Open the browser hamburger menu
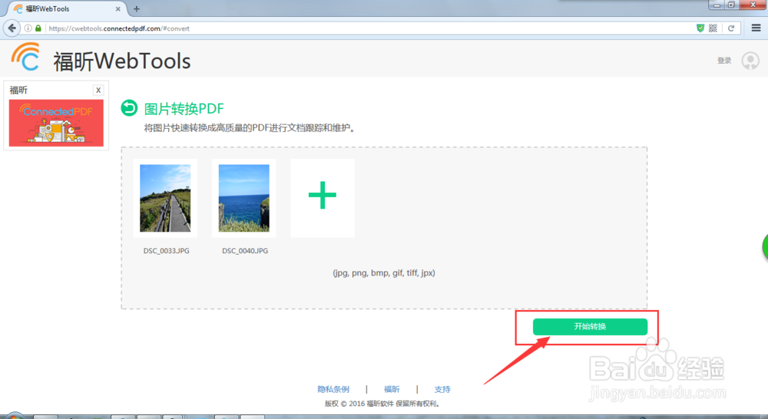This screenshot has width=768, height=419. point(756,28)
